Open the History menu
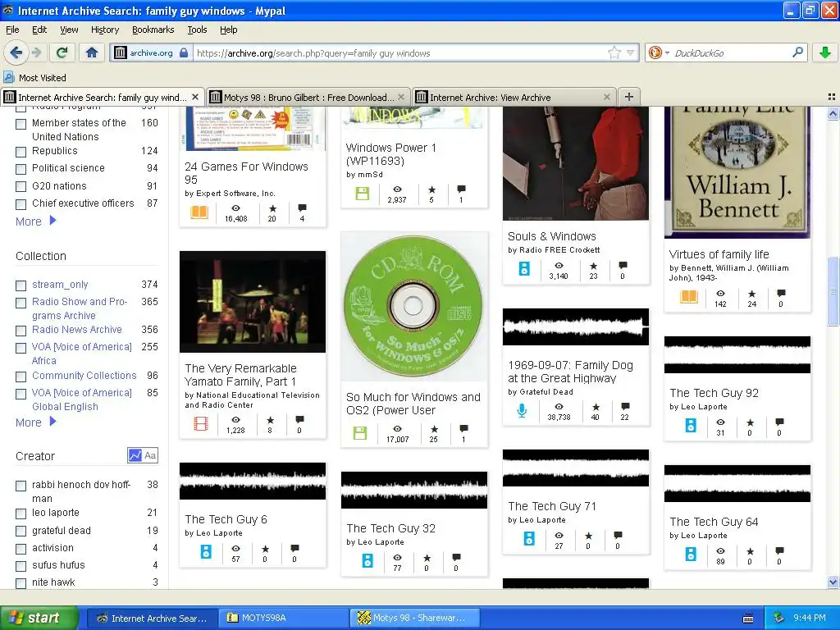Image resolution: width=840 pixels, height=630 pixels. click(x=105, y=30)
